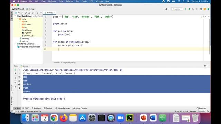The width and height of the screenshot is (221, 124).
Task: Run the demo configuration from the top toolbar
Action: click(186, 9)
